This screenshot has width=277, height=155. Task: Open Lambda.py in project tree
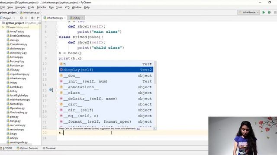tap(16, 87)
